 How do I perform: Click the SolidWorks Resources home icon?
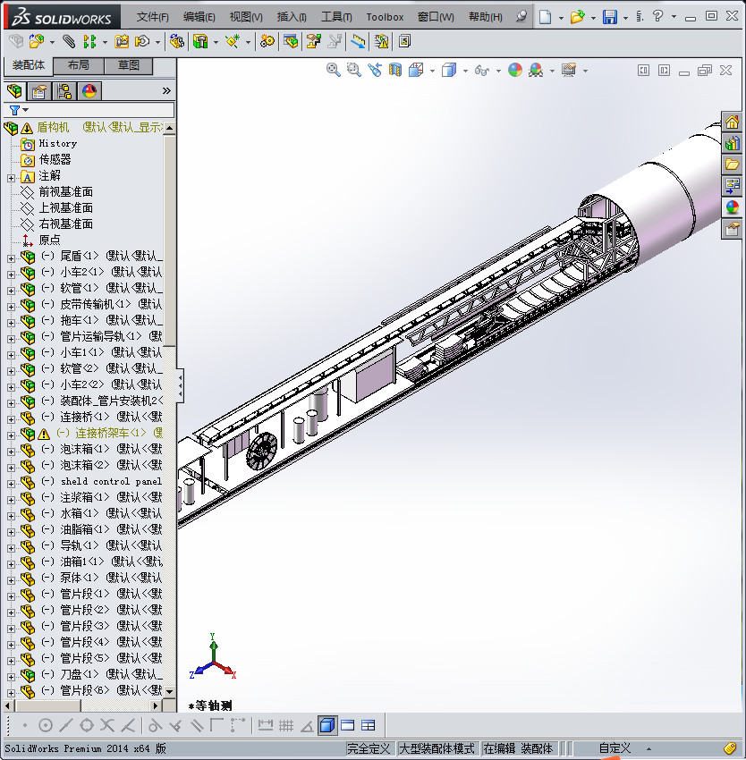732,122
